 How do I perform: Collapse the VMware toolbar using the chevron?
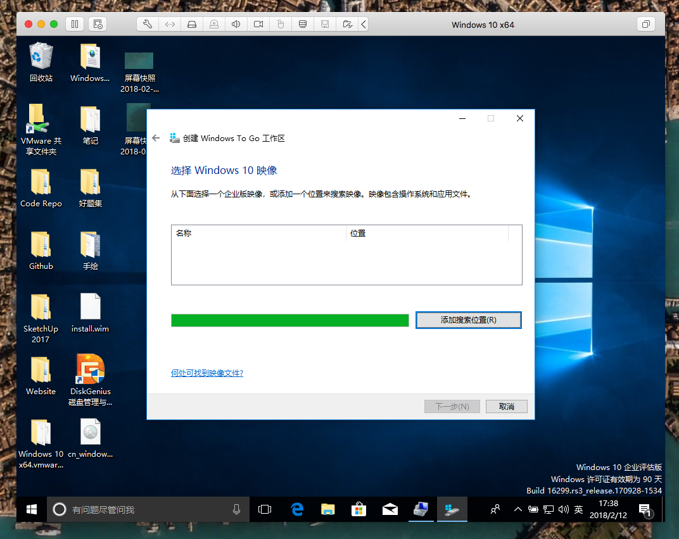[364, 25]
